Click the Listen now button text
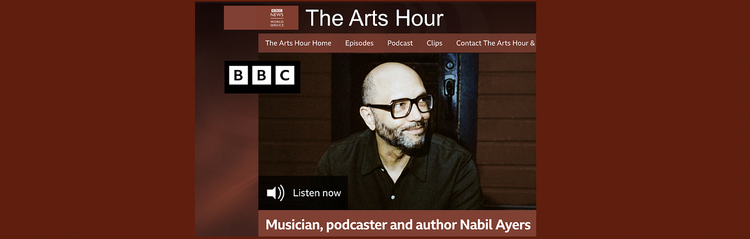 point(317,193)
